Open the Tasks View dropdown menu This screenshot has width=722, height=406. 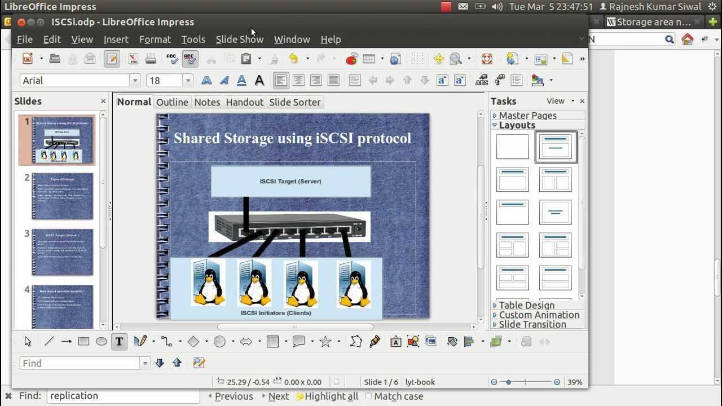[x=560, y=101]
